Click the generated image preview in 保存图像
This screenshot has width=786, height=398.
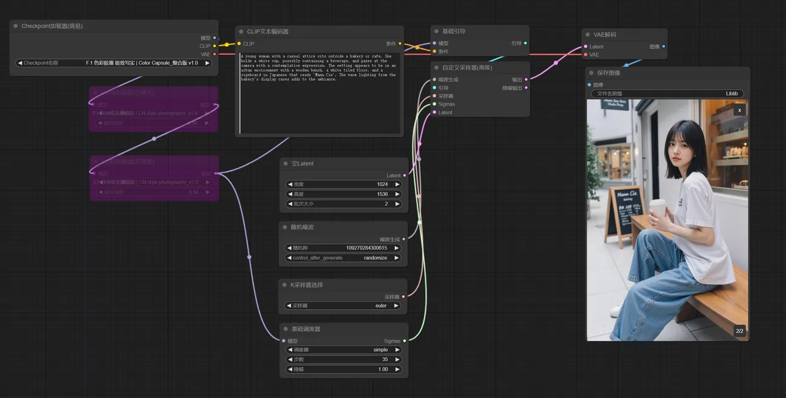(x=667, y=220)
